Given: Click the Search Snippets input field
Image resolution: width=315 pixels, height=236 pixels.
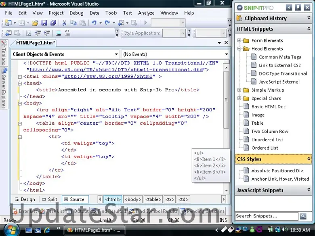Looking at the screenshot, I should 267,216.
